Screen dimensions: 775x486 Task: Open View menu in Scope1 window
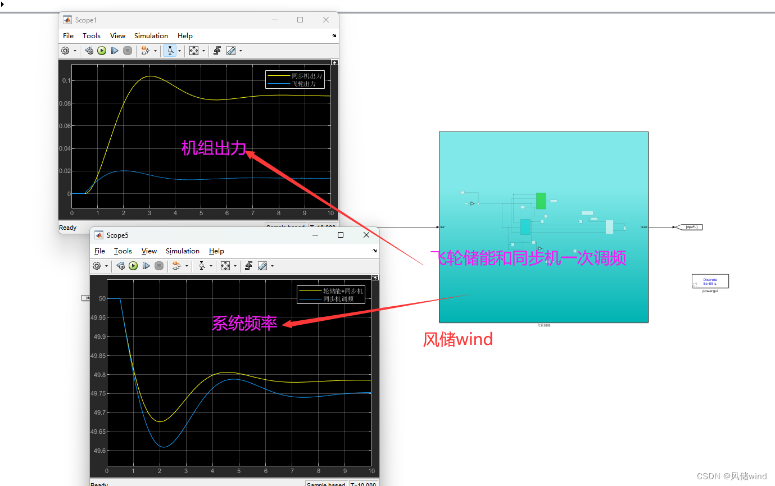click(x=117, y=35)
